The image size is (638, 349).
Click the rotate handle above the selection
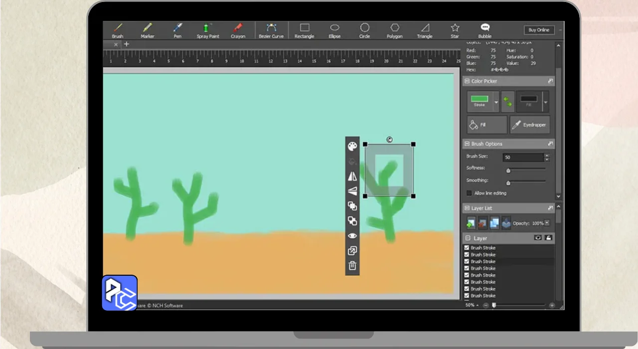tap(389, 140)
